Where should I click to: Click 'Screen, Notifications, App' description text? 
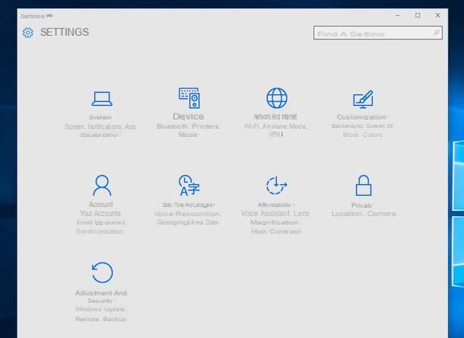coord(100,127)
